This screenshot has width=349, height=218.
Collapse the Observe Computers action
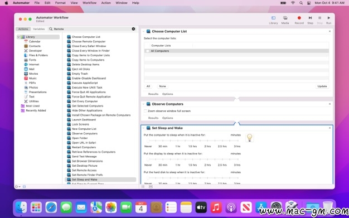(143, 104)
